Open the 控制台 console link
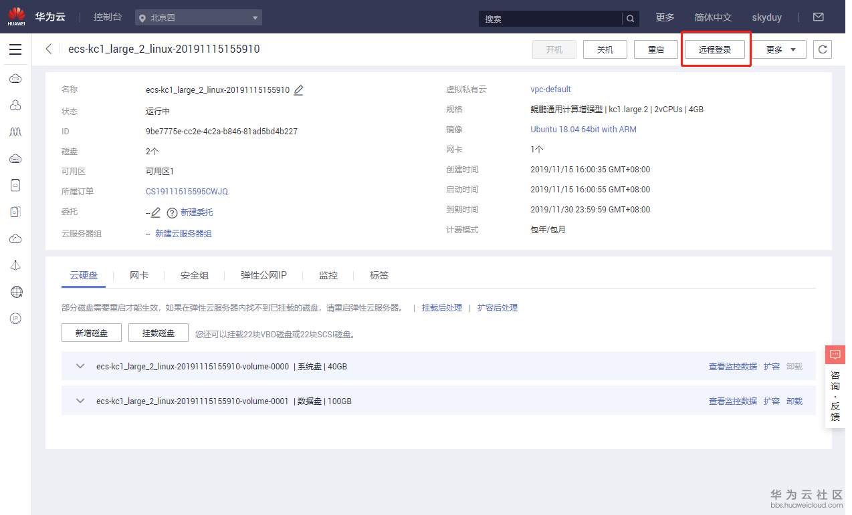This screenshot has height=515, width=852. coord(108,17)
